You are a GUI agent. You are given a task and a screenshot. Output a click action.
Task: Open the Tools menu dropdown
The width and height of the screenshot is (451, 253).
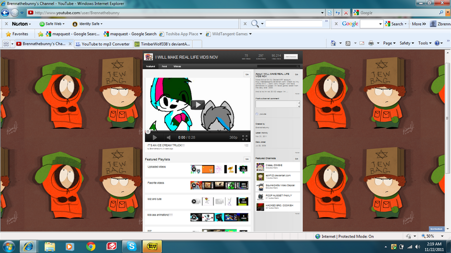point(425,43)
